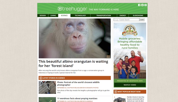The height and width of the screenshot is (102, 178).
Task: Click the treehugger logo icon
Action: coord(60,9)
